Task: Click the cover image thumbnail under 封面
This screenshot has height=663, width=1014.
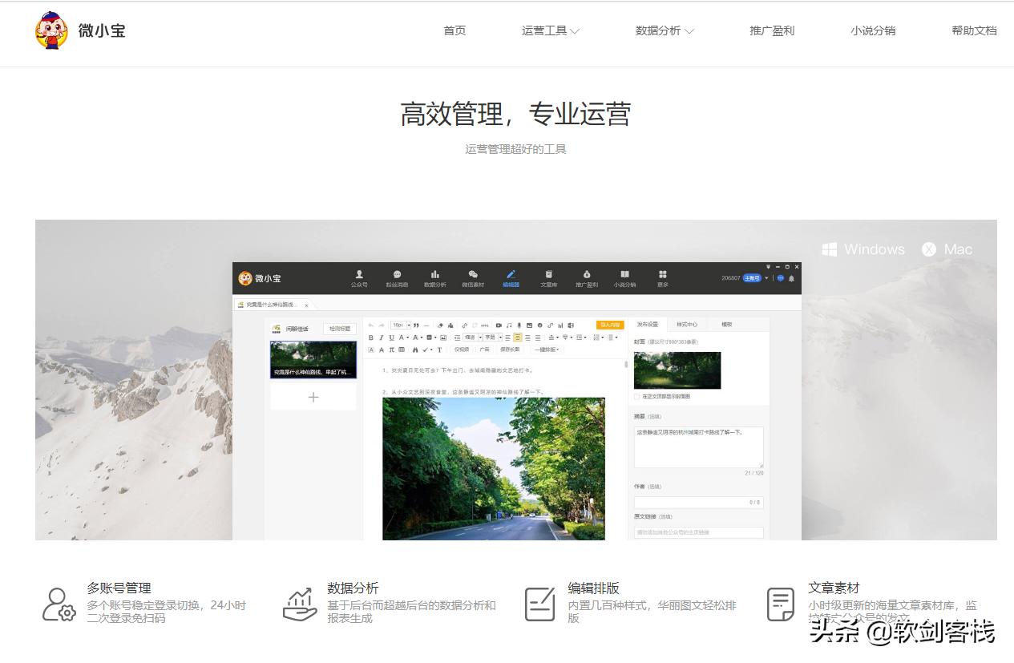Action: (677, 370)
